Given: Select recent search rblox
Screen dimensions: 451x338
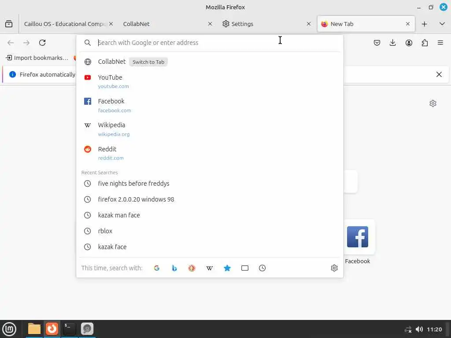Looking at the screenshot, I should 210,231.
